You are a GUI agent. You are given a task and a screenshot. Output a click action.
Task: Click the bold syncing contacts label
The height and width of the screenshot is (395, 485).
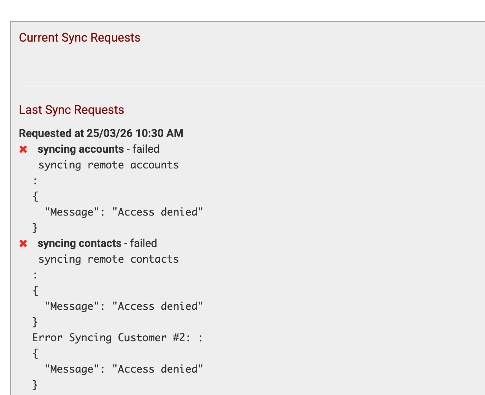79,243
